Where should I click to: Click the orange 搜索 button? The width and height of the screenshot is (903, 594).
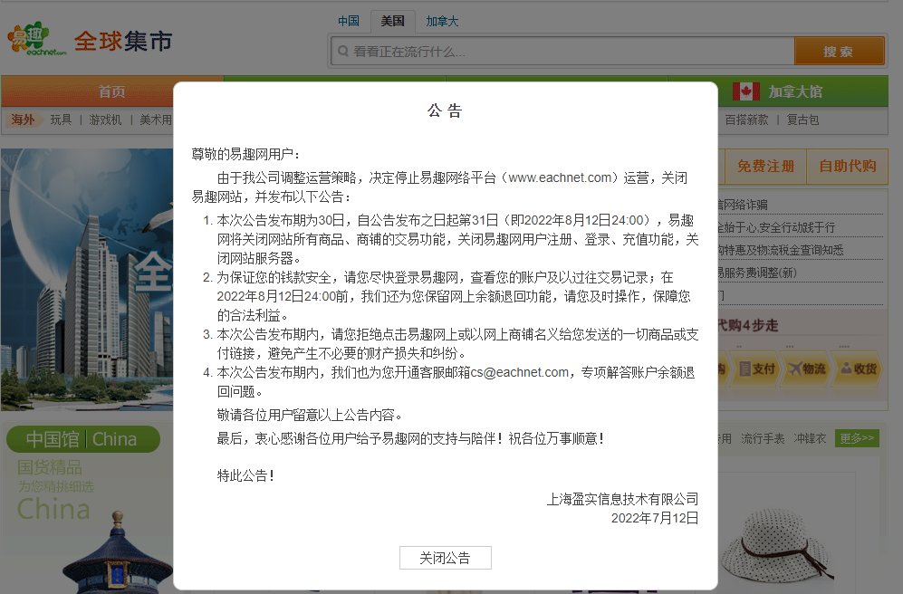[x=839, y=52]
